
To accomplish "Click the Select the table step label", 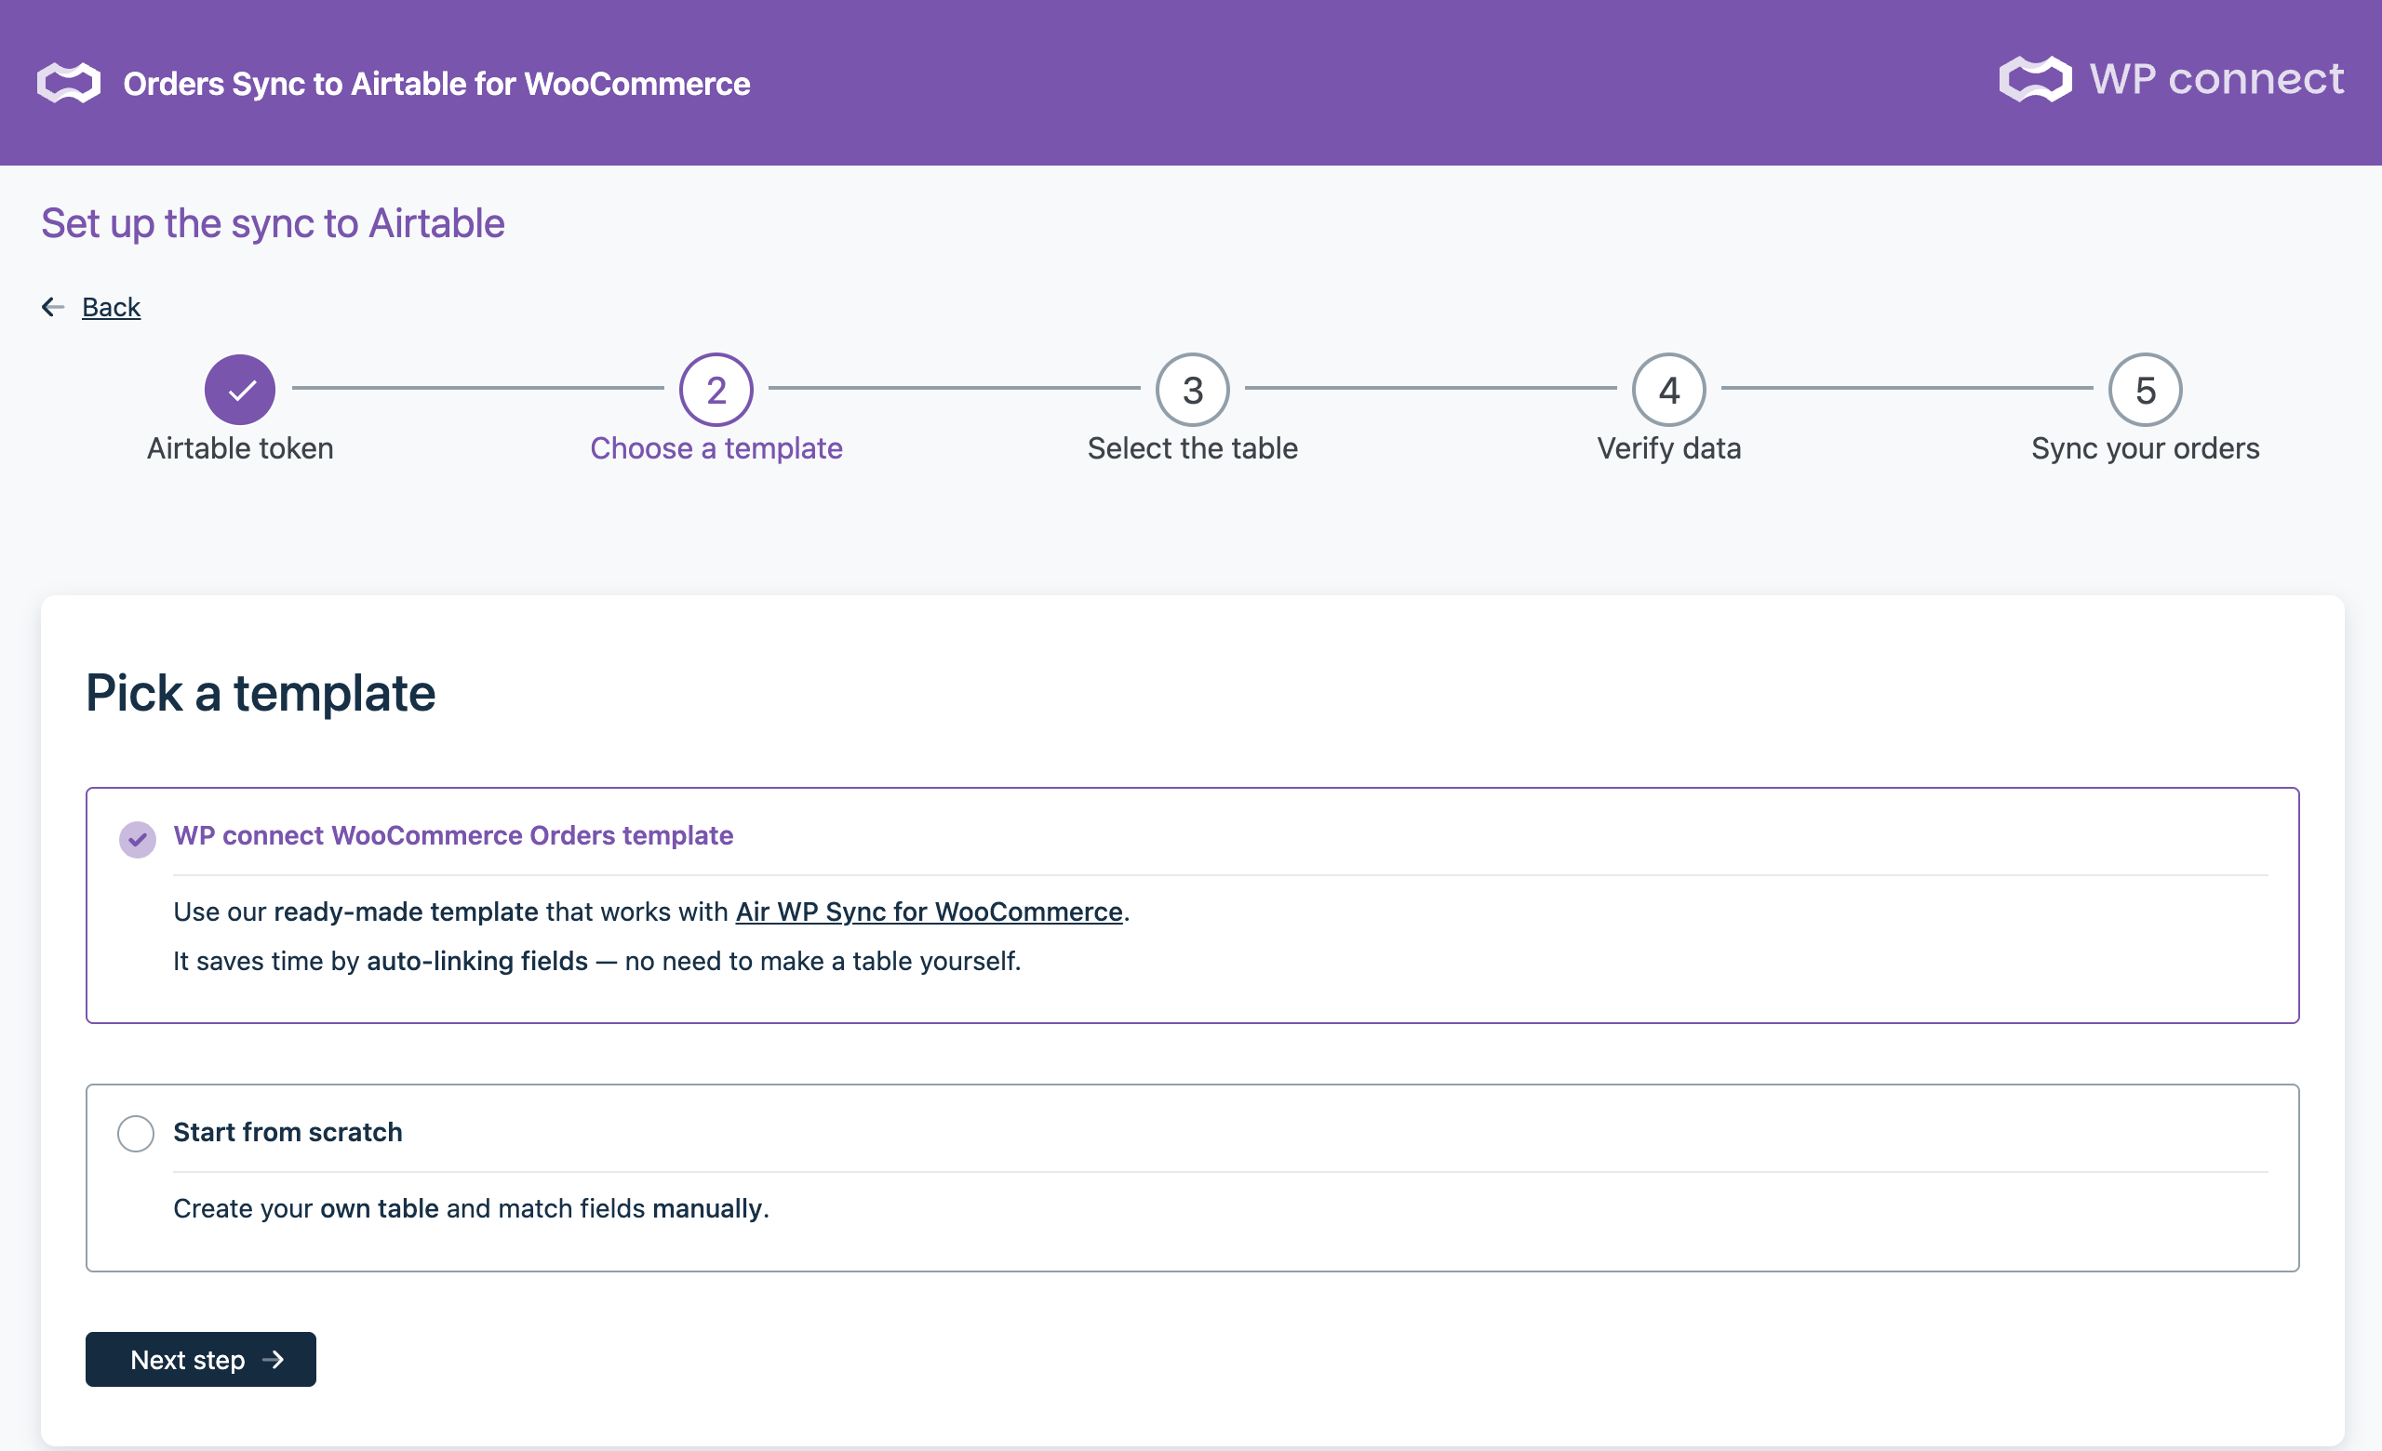I will tap(1192, 448).
